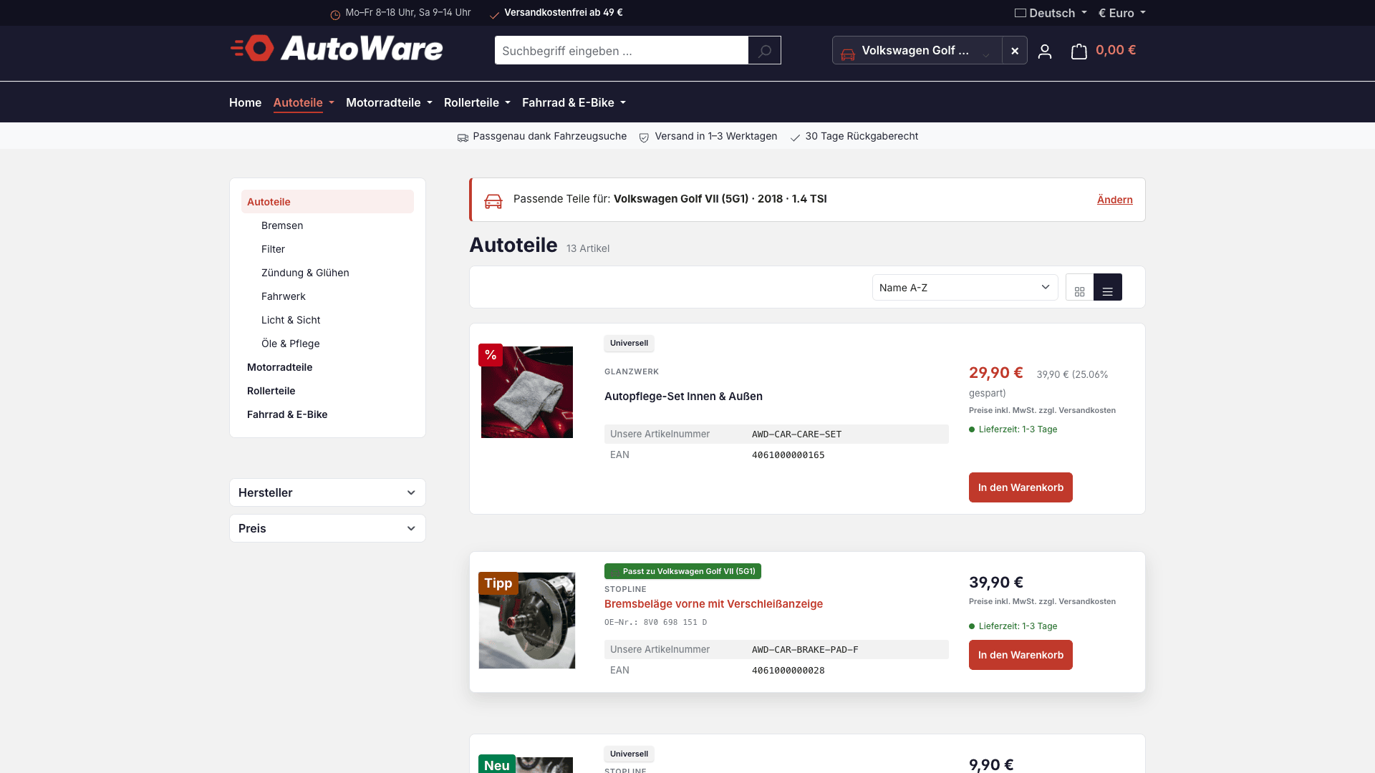Image resolution: width=1375 pixels, height=773 pixels.
Task: Open the Rollerteile navigation menu
Action: click(x=477, y=102)
